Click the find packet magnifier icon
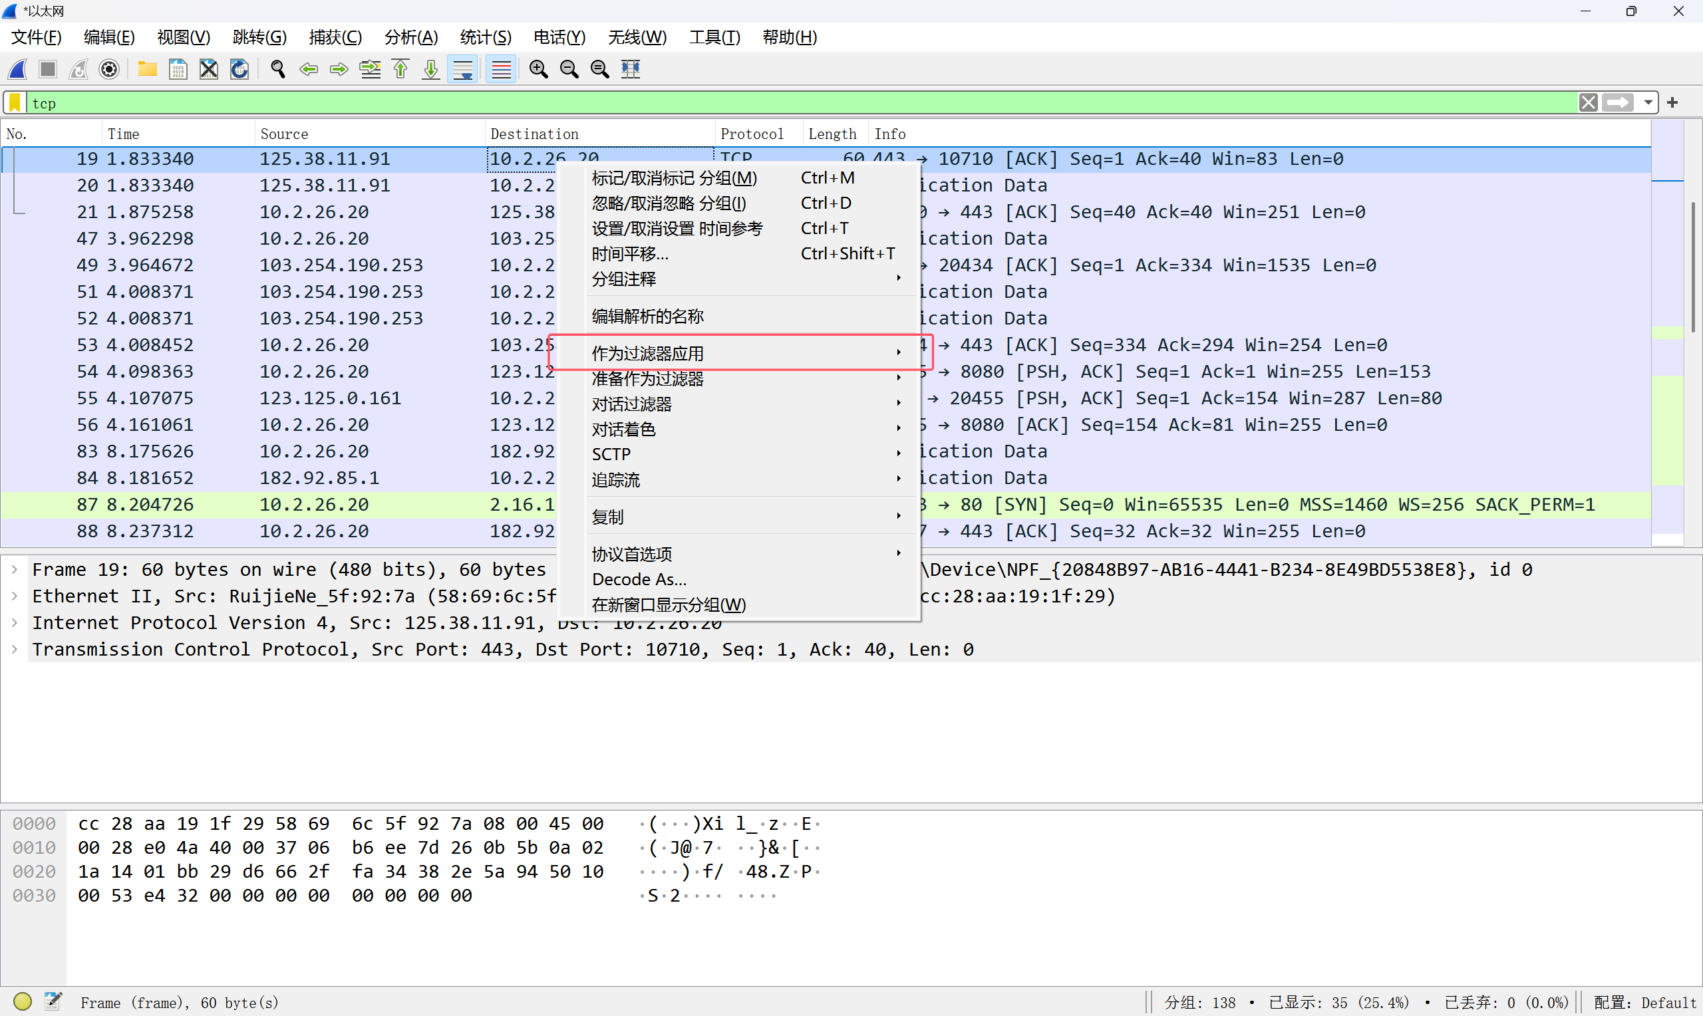 [277, 69]
